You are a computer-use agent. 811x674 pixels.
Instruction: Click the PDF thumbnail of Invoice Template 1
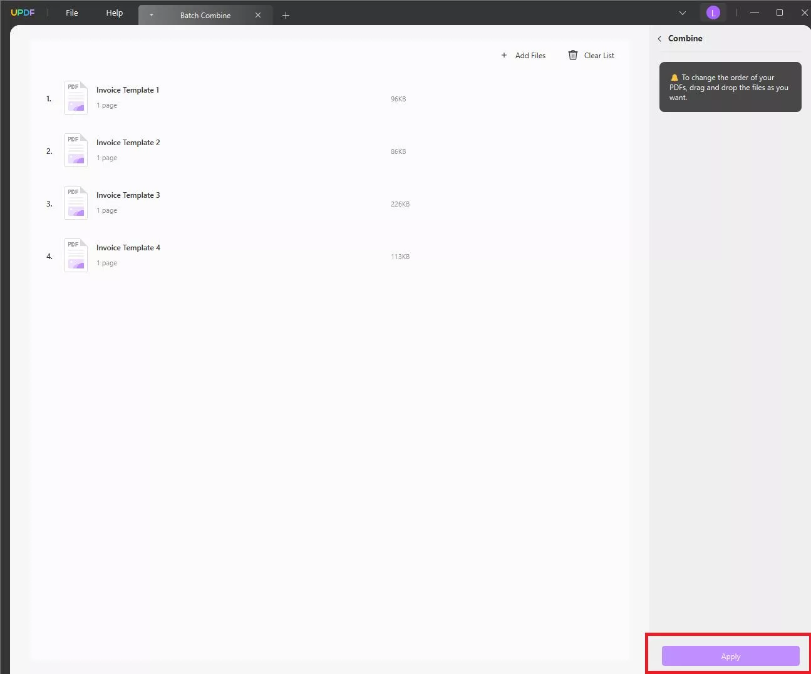point(75,98)
